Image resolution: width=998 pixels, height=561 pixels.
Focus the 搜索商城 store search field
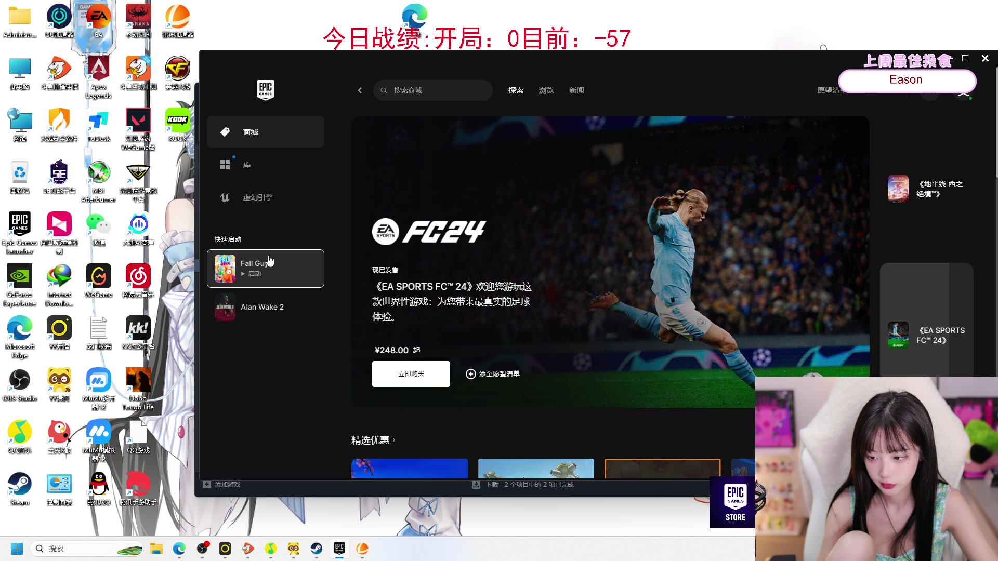point(433,90)
